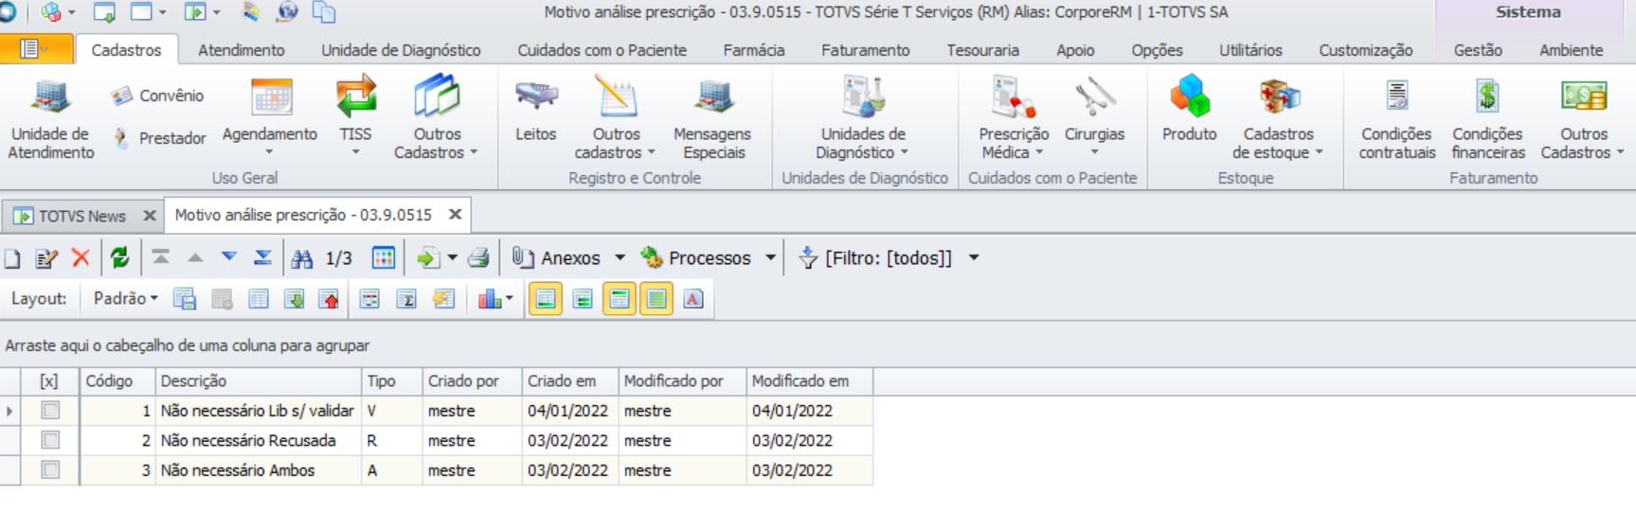The image size is (1636, 510).
Task: Open the chart icon in layout bar
Action: 495,299
